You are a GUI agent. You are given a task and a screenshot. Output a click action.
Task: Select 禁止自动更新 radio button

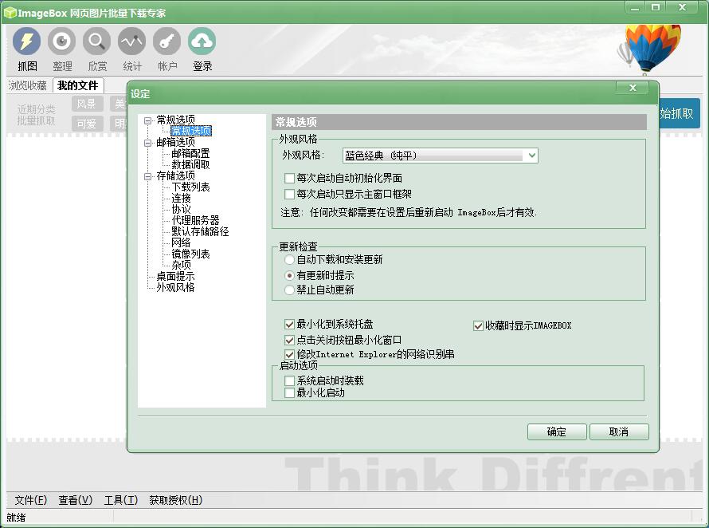point(288,290)
